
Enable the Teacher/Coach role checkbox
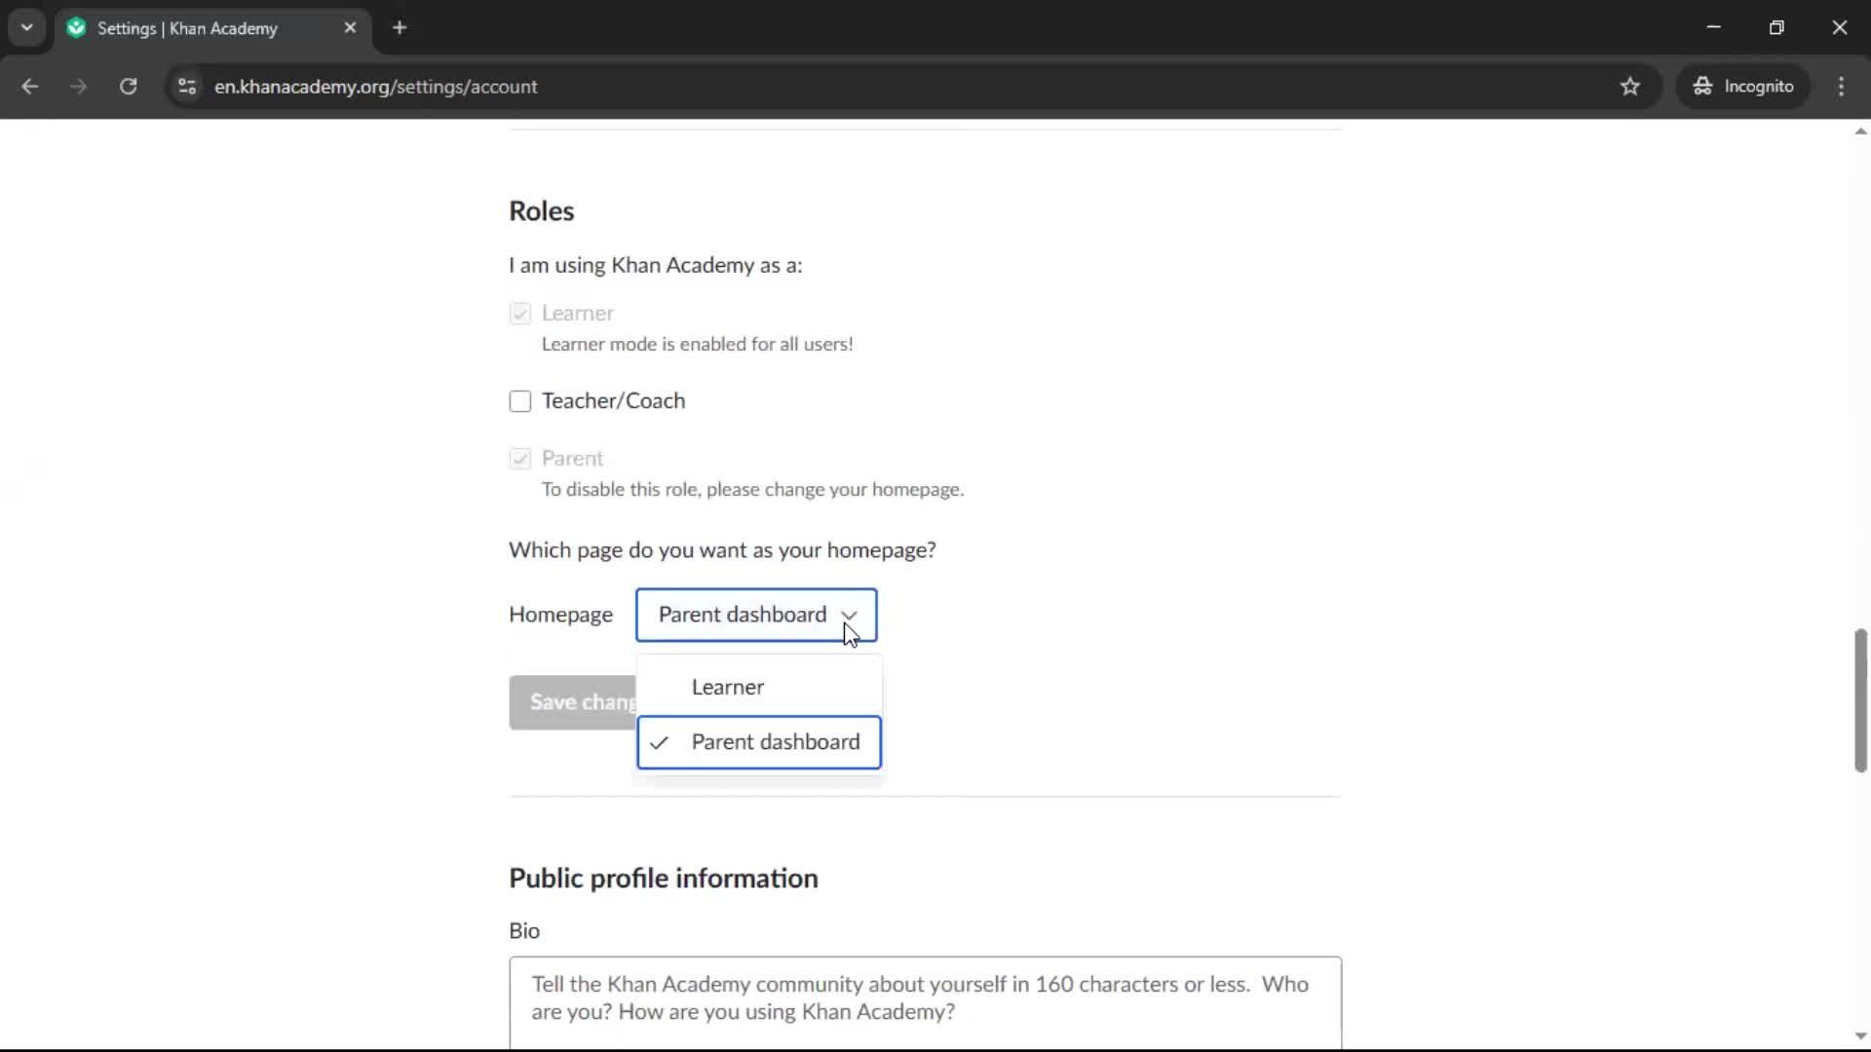point(520,401)
